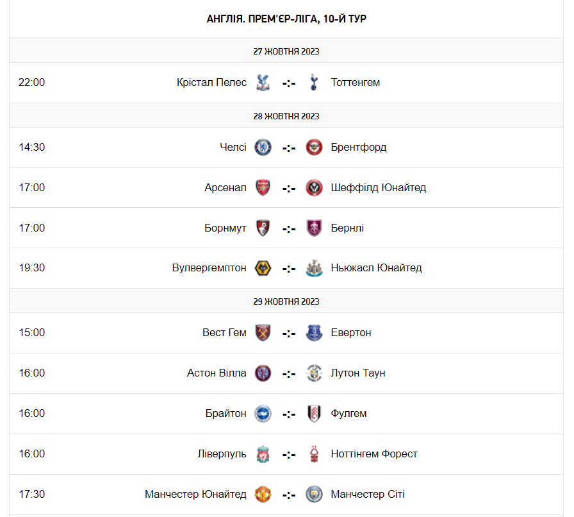Click the Everton club crest
Screen dimensions: 574x517
pos(314,333)
